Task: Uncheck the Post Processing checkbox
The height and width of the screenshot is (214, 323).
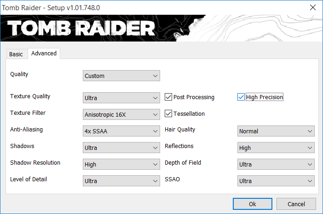Action: 168,97
